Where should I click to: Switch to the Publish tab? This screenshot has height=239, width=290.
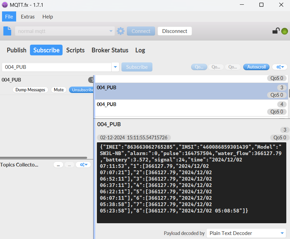pyautogui.click(x=16, y=50)
